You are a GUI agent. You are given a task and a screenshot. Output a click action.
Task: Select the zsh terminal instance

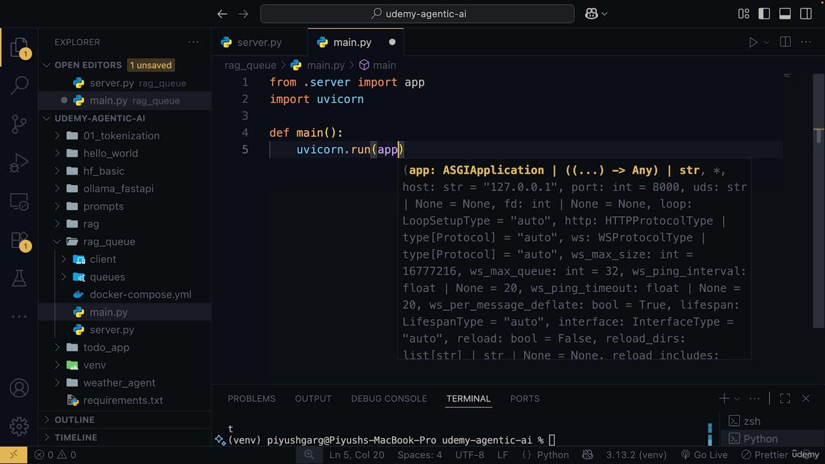752,421
